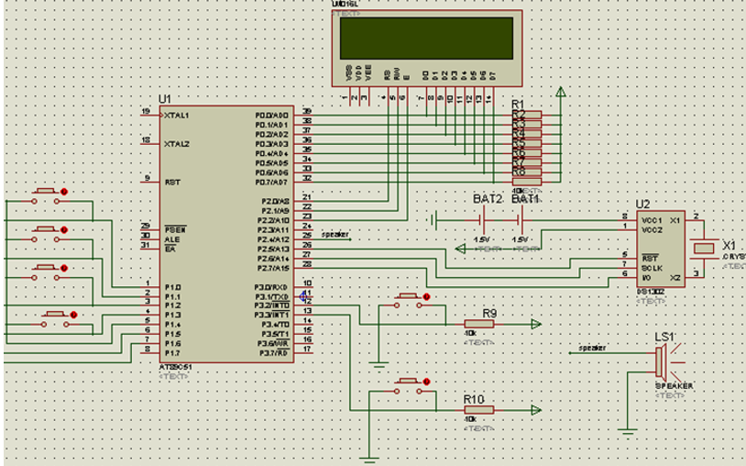This screenshot has width=746, height=466.
Task: Click the LCD's VEE pin label
Action: (368, 73)
